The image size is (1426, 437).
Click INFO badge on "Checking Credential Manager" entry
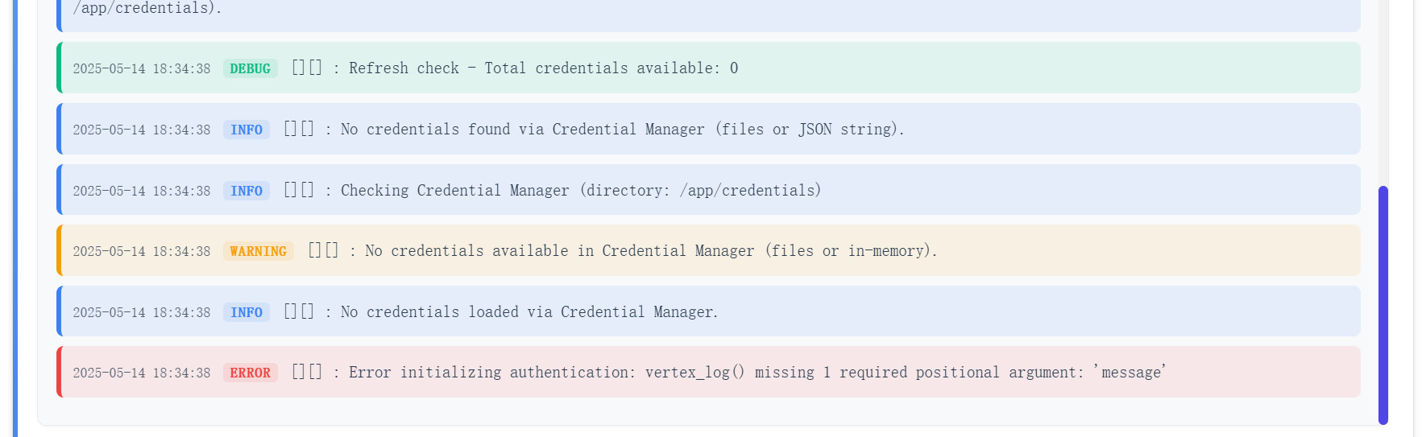247,191
